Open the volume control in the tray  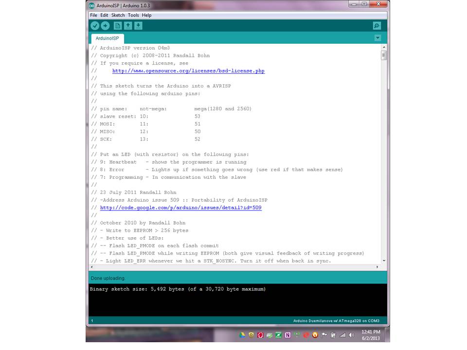pos(350,335)
